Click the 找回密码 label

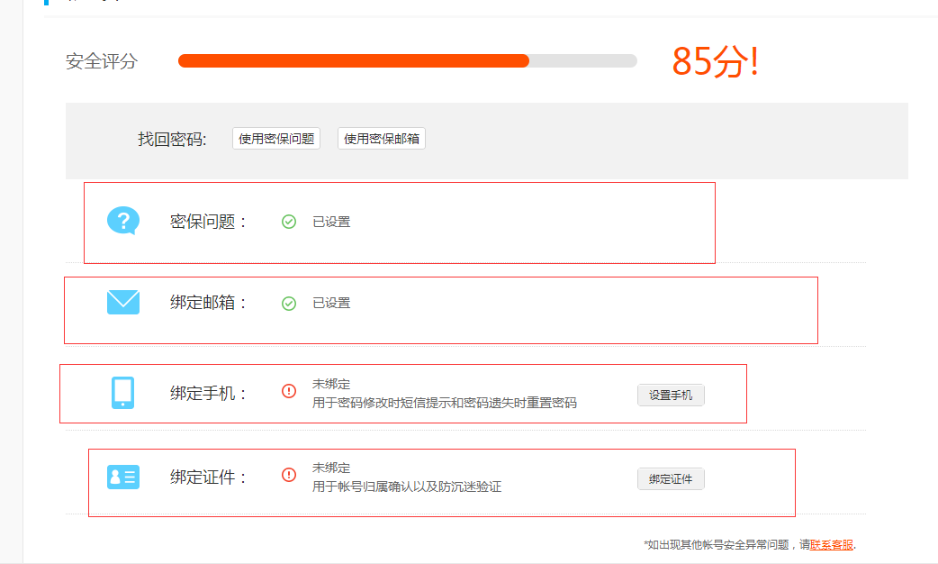pyautogui.click(x=172, y=140)
